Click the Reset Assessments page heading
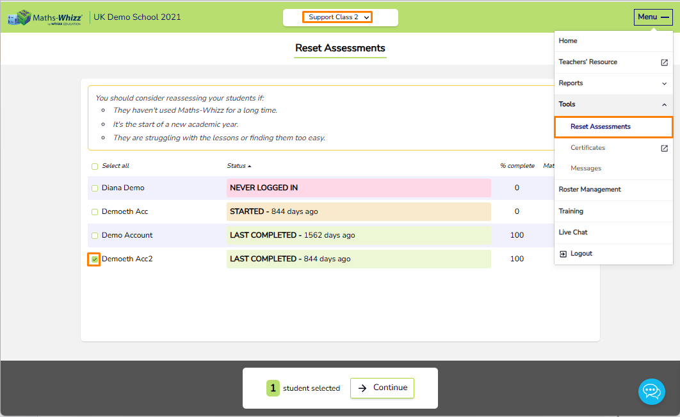Viewport: 680px width, 417px height. 340,48
